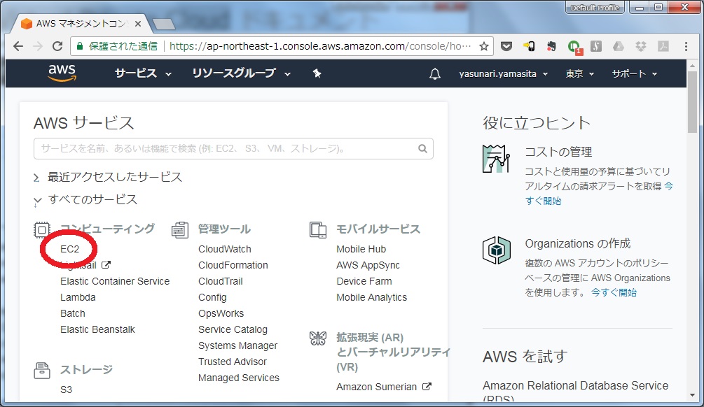
Task: Click the page vertical scrollbar thumb
Action: 692,102
